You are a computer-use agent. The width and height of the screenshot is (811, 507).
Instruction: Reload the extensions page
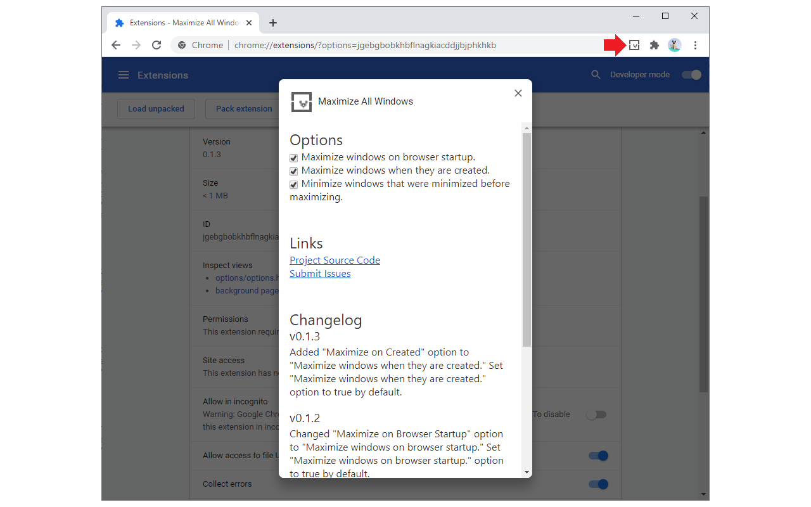(x=156, y=45)
